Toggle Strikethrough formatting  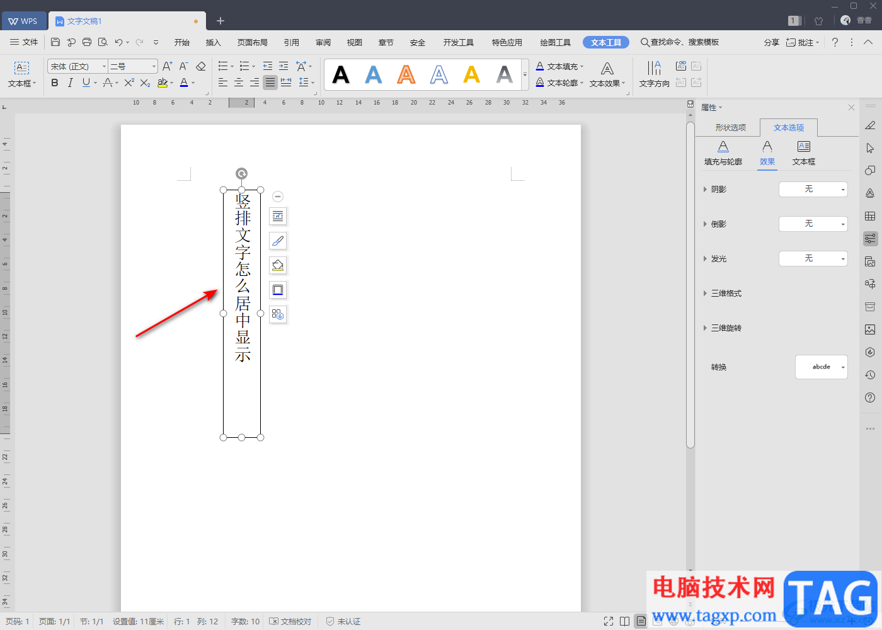108,83
